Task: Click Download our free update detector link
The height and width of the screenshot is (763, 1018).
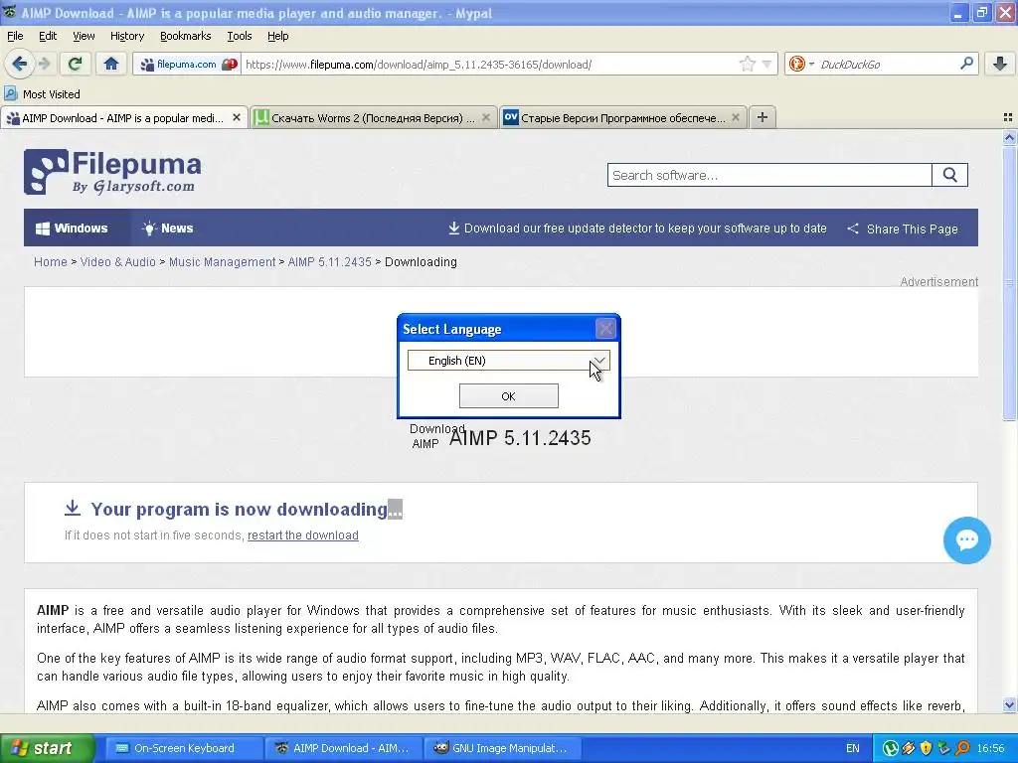Action: point(637,229)
